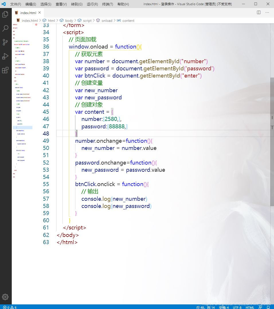Open the 转到(G) menu
The height and width of the screenshot is (309, 274).
point(77,4)
